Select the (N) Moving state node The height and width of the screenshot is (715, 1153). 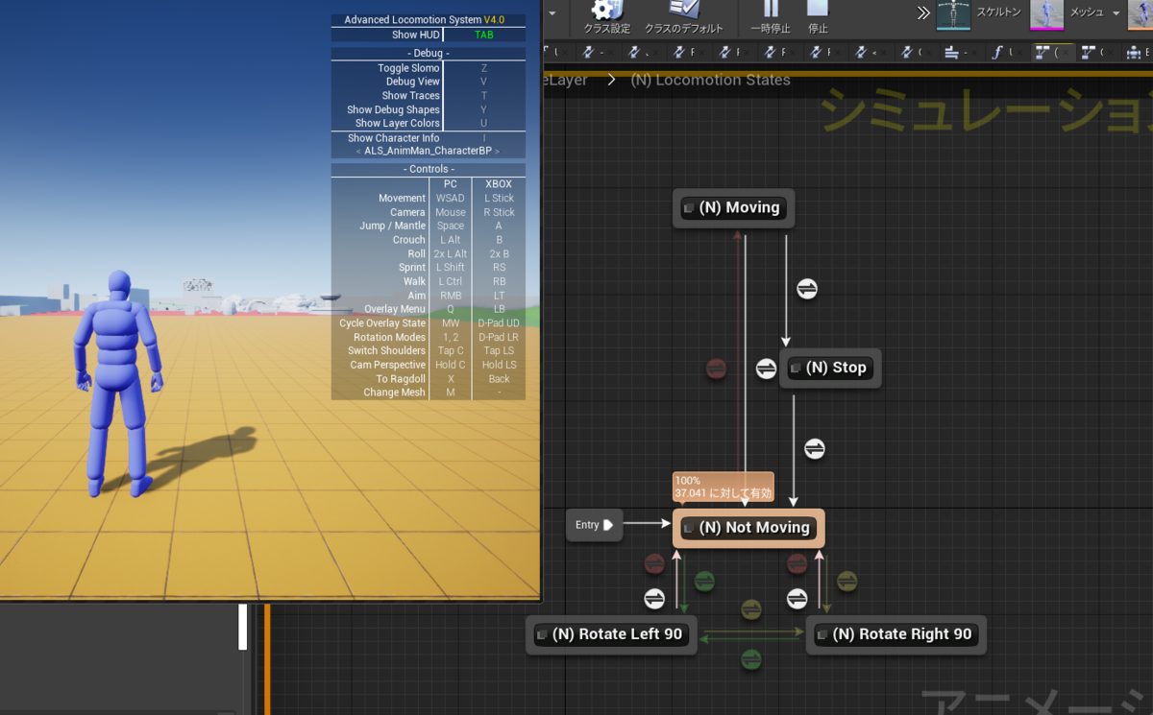[734, 207]
